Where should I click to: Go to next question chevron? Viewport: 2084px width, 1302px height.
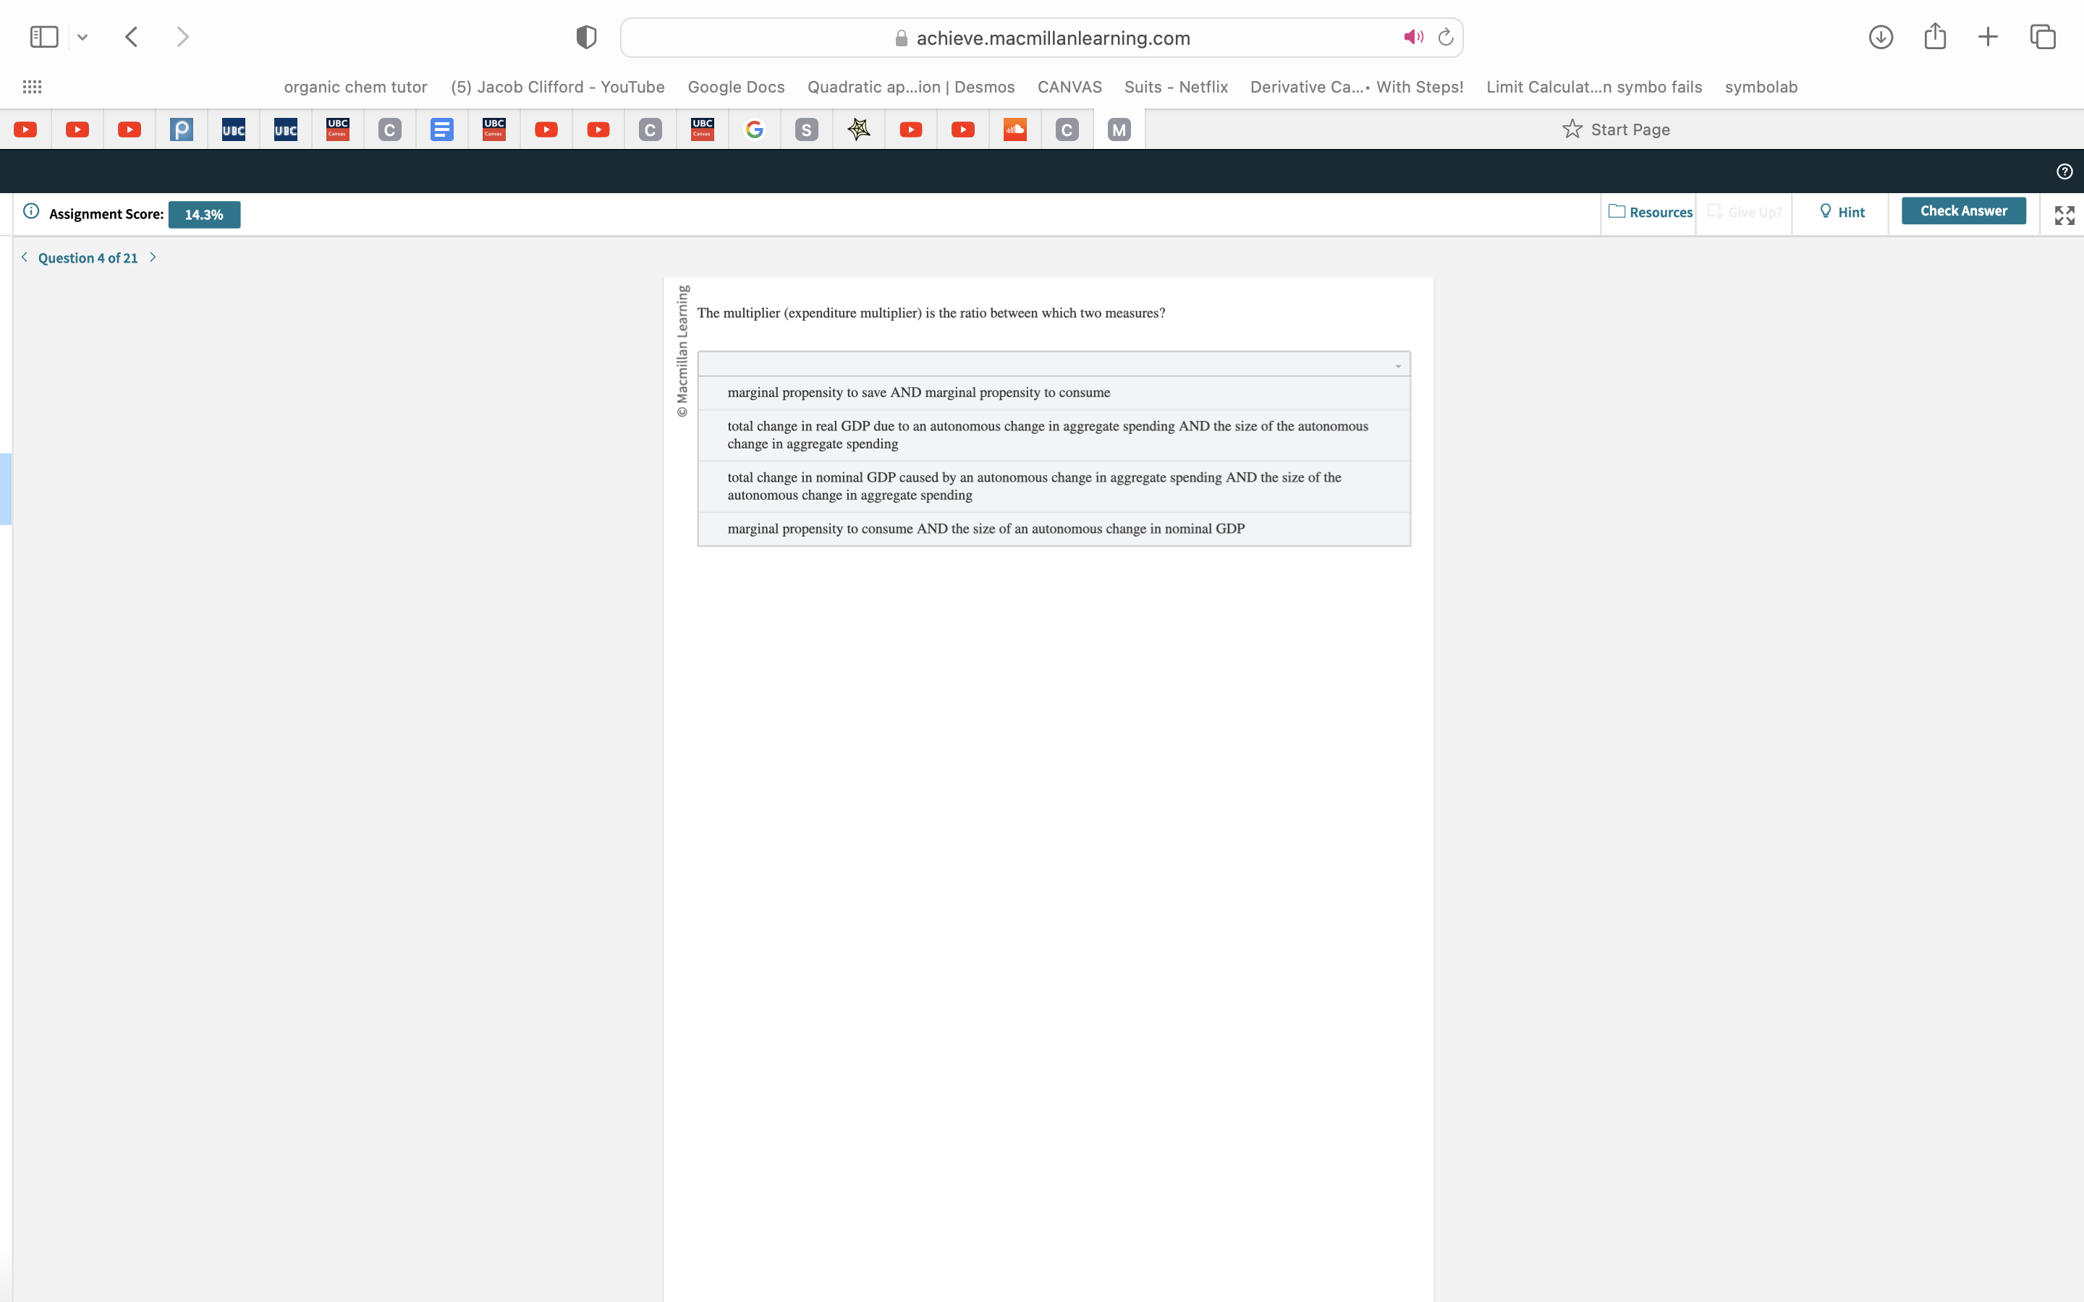[x=153, y=258]
